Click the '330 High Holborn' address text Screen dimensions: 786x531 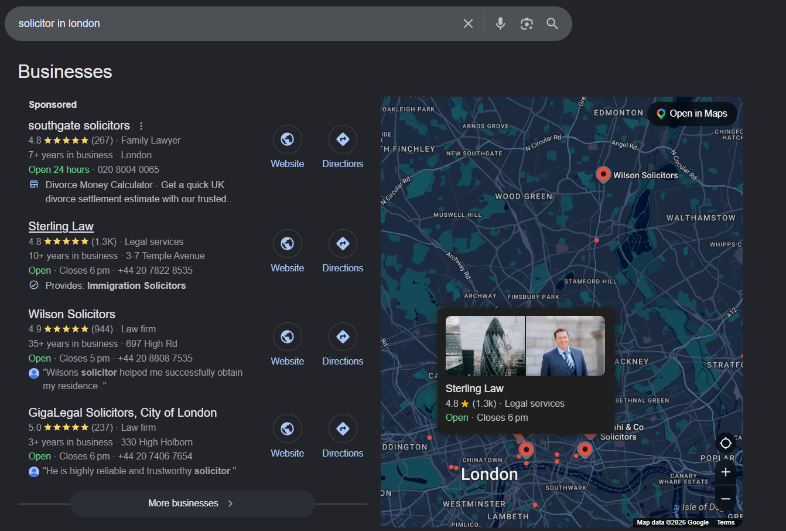click(x=156, y=442)
